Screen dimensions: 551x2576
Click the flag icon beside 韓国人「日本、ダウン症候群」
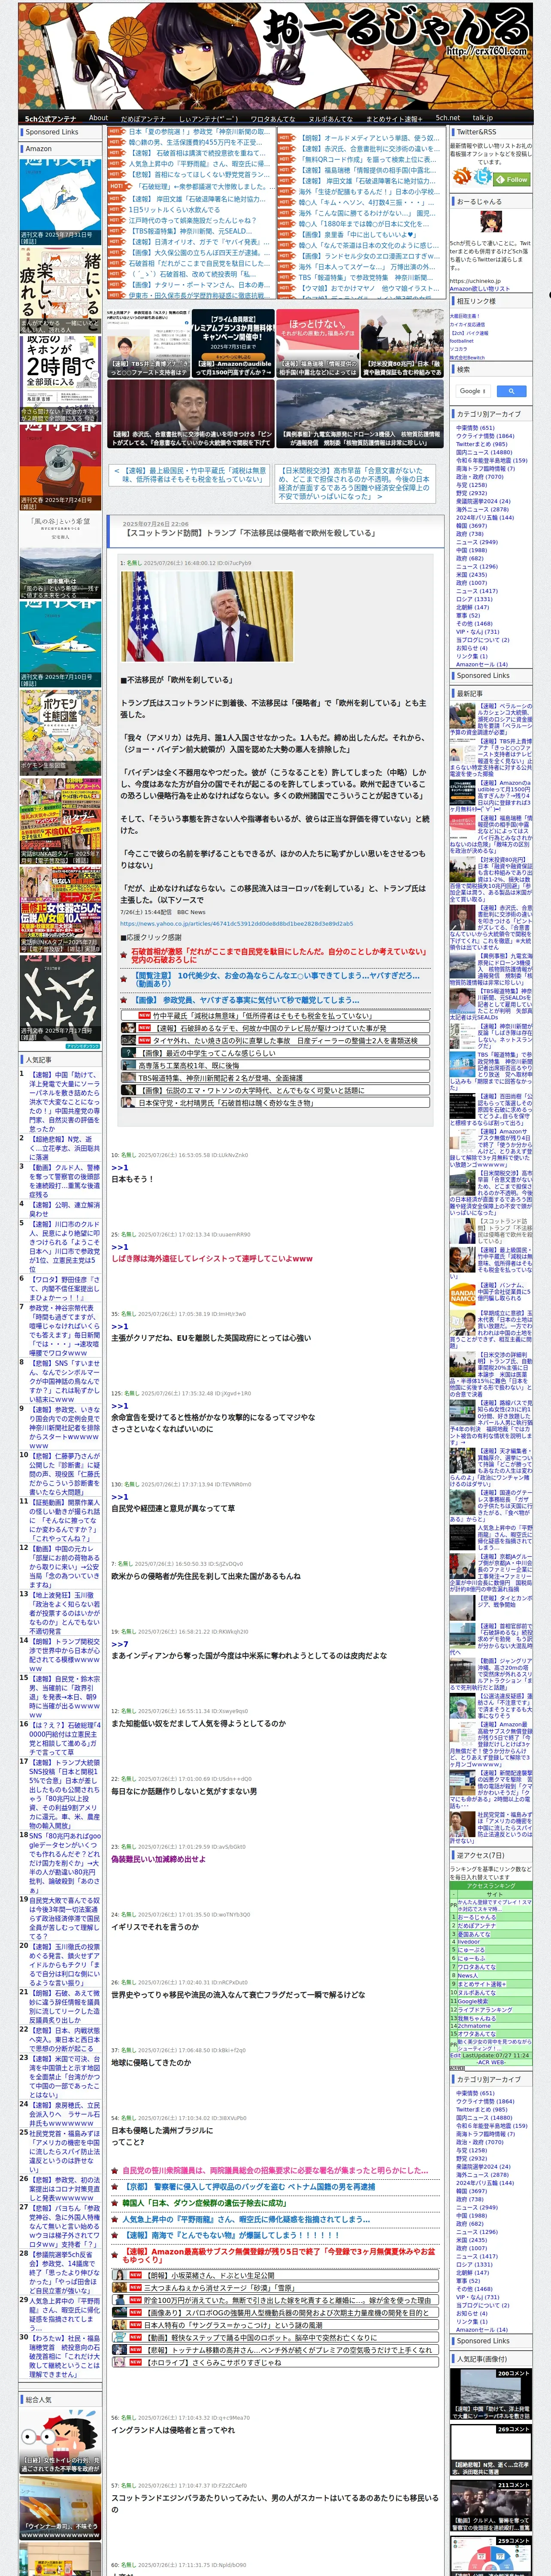[x=115, y=2203]
